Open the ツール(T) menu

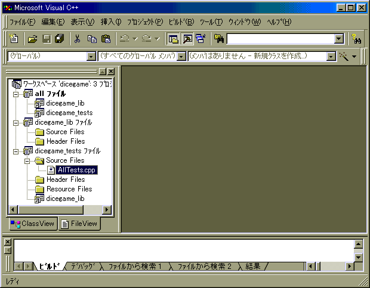coord(211,22)
